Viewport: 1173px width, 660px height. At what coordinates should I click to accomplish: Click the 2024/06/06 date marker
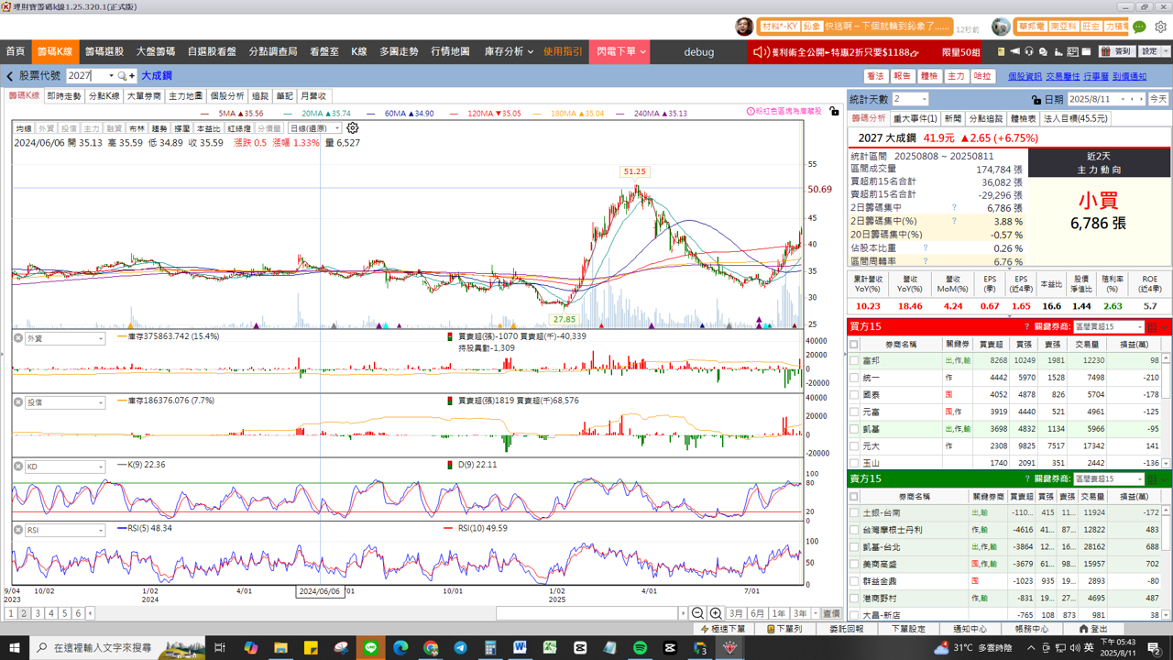coord(320,592)
